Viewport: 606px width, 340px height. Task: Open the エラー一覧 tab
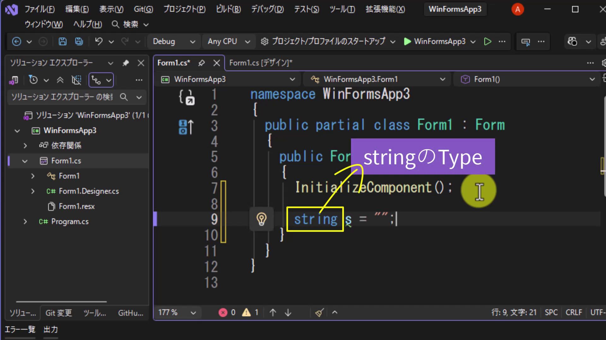(20, 330)
